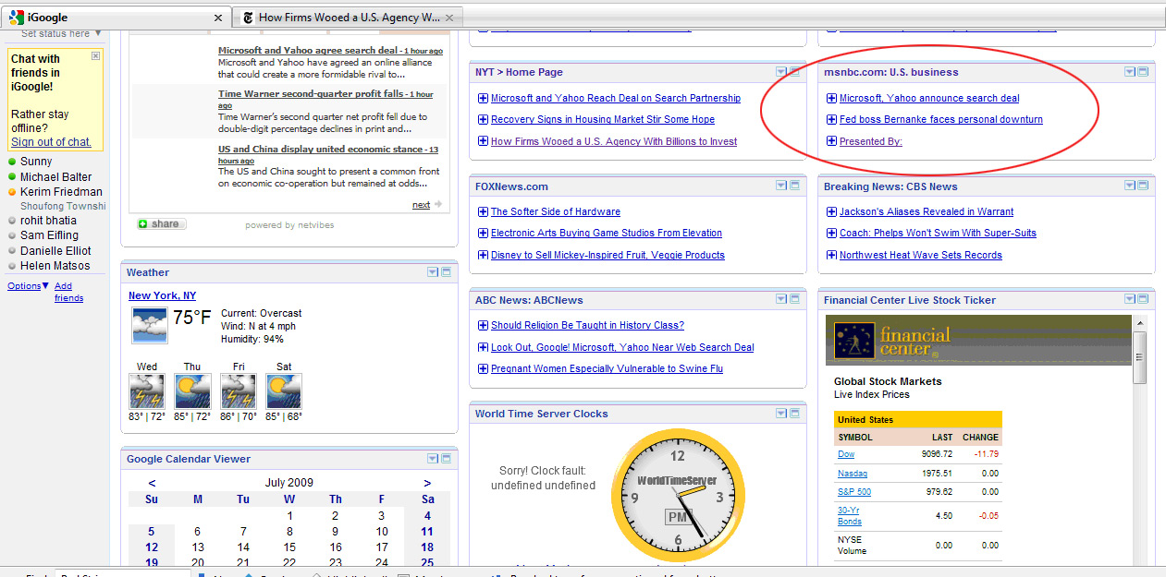Expand the chat Options dropdown
This screenshot has height=577, width=1166.
[x=28, y=286]
